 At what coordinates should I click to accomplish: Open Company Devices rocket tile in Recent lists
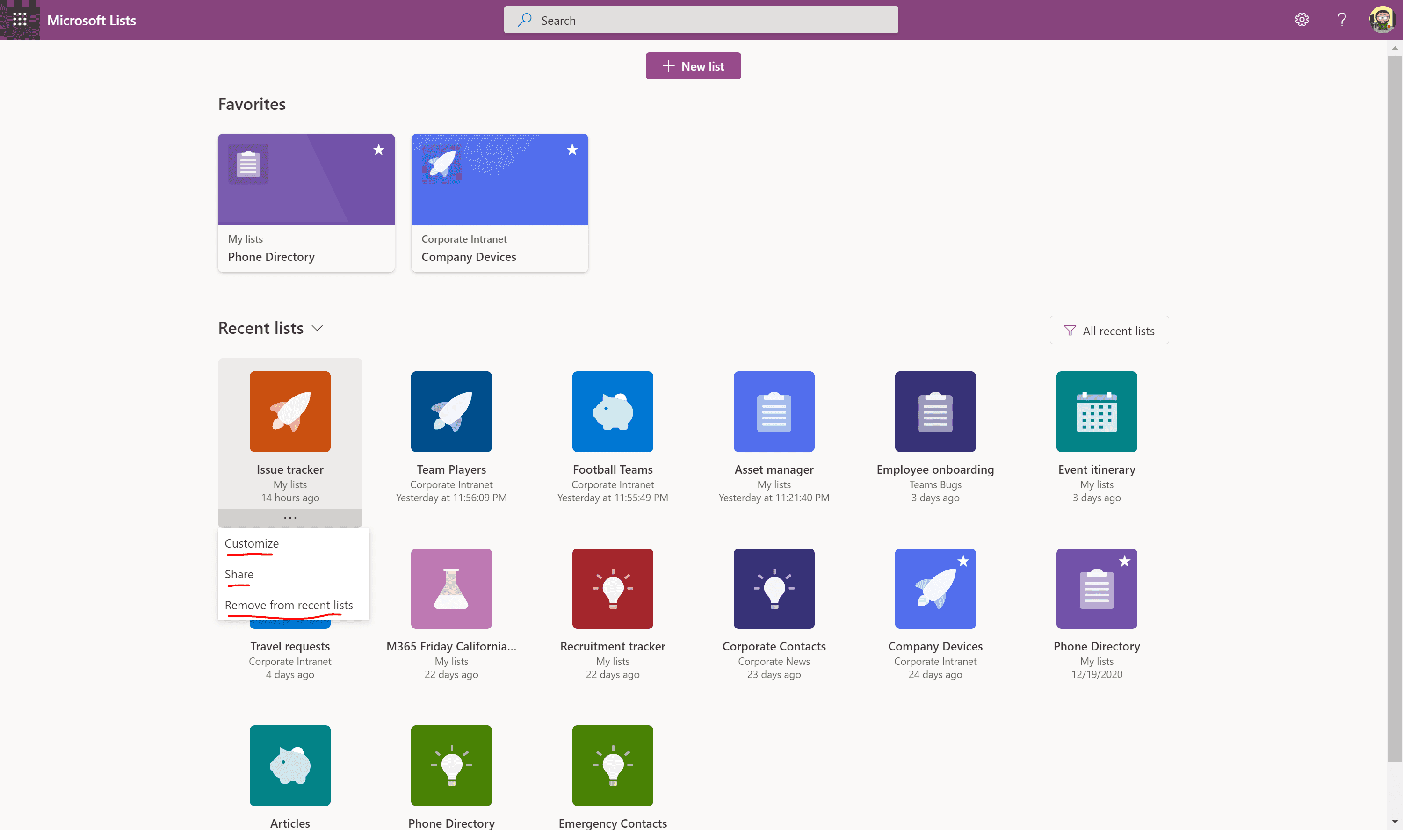(935, 588)
